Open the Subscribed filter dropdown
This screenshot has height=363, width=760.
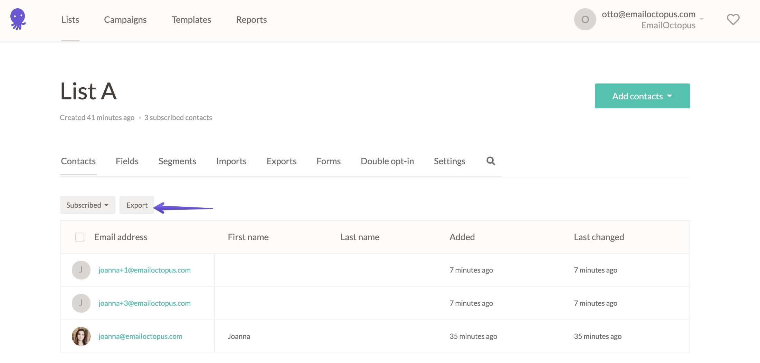point(87,205)
